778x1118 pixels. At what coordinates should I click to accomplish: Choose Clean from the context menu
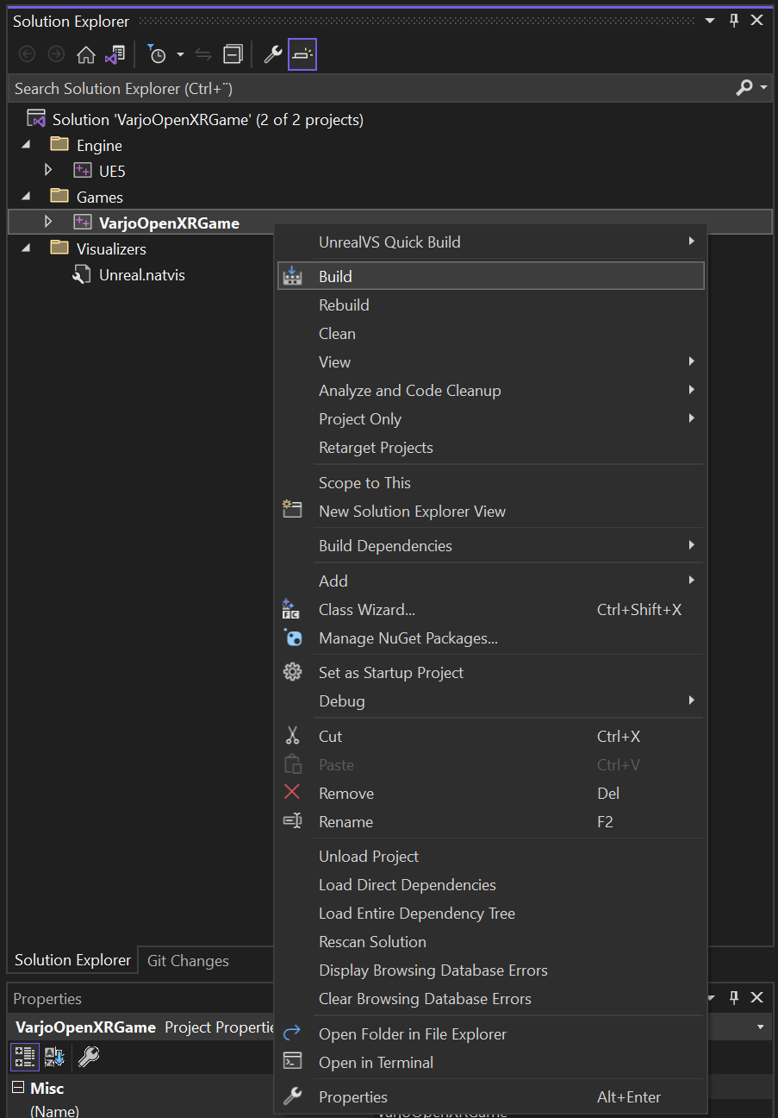coord(490,334)
